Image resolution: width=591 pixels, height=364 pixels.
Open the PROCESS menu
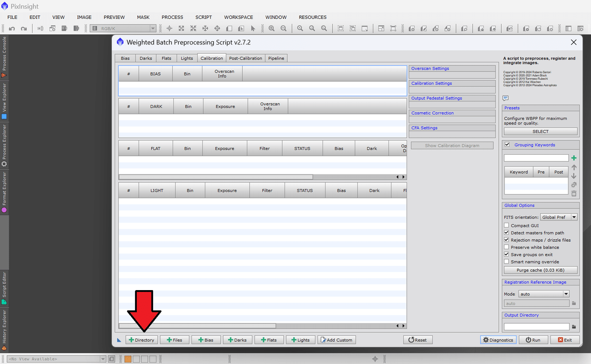pos(172,17)
